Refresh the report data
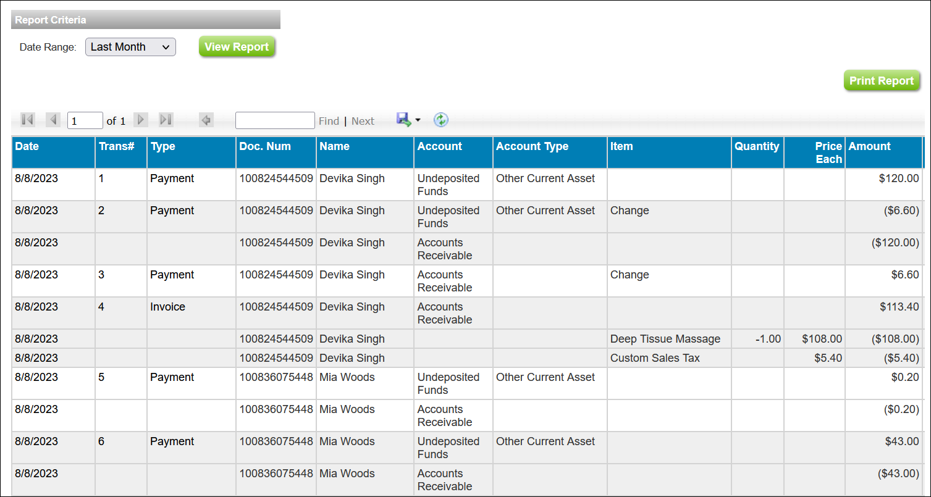The height and width of the screenshot is (497, 931). pyautogui.click(x=440, y=120)
